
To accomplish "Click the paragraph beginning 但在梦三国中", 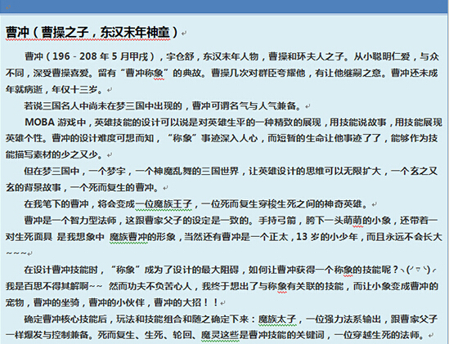I will 222,180.
